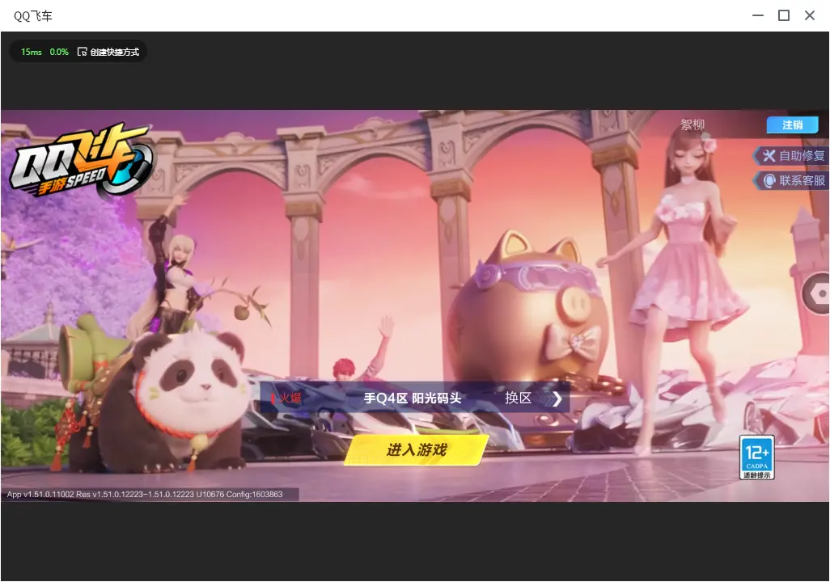Viewport: 830px width, 582px height.
Task: Select server name 手Q4区 阳光码头
Action: coord(413,398)
